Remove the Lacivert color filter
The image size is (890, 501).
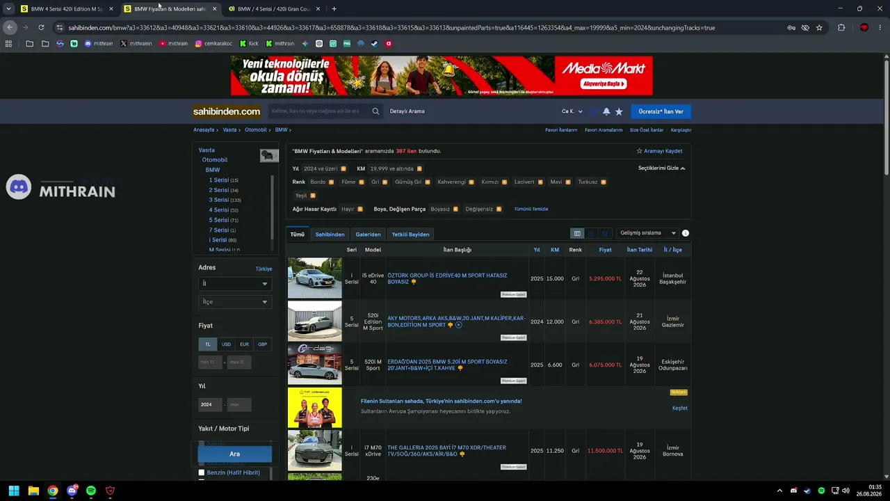pos(540,182)
